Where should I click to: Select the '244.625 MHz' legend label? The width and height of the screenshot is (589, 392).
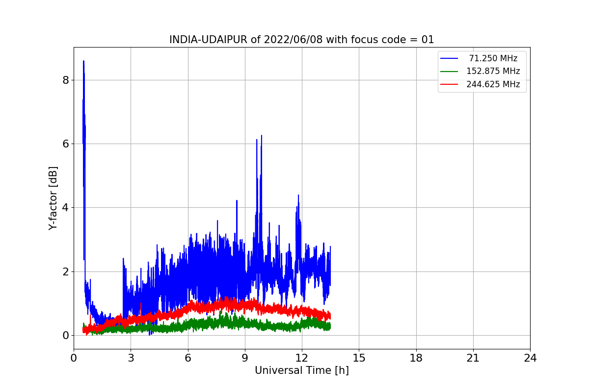[493, 84]
